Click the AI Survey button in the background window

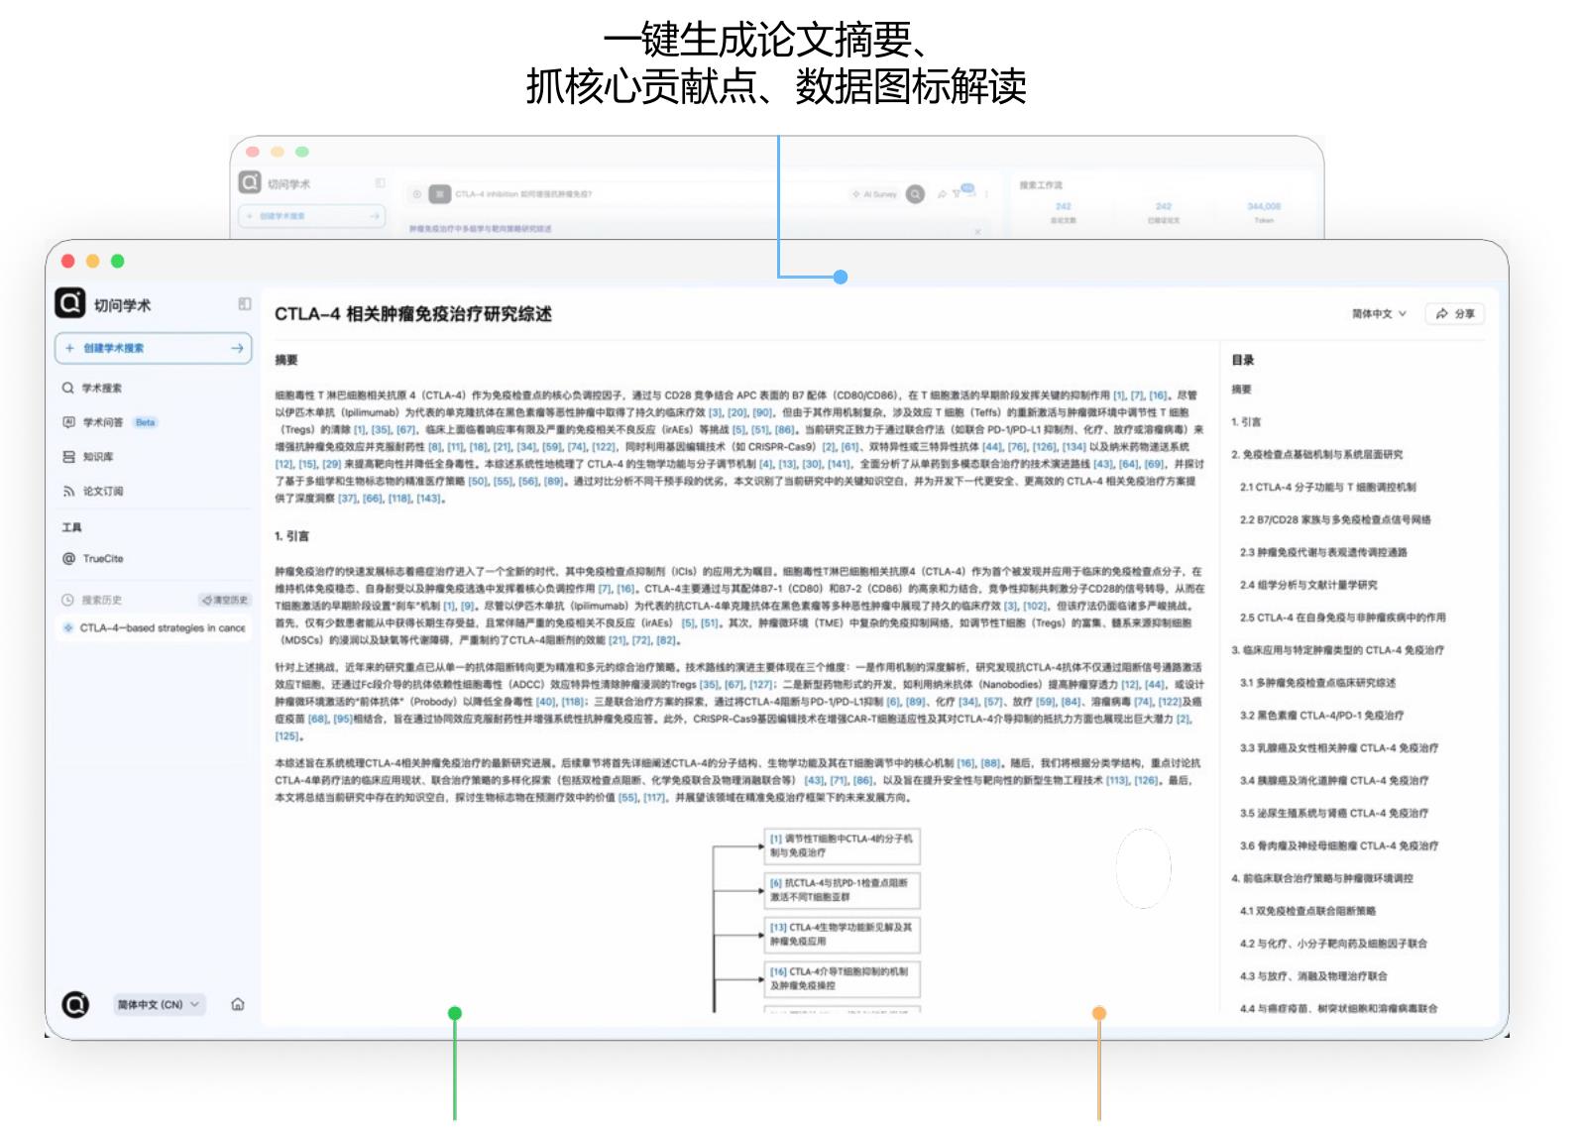coord(874,194)
